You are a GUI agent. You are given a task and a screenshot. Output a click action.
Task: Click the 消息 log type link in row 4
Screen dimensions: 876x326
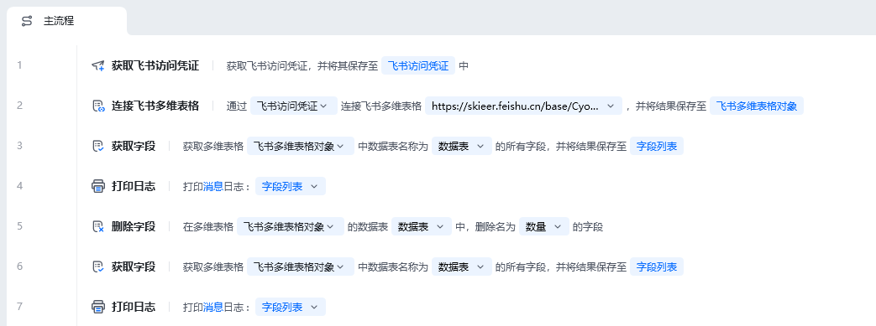click(x=213, y=187)
